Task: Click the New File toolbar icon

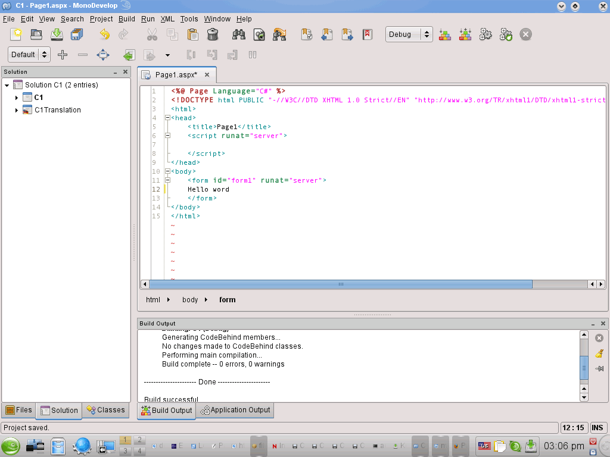Action: (16, 35)
